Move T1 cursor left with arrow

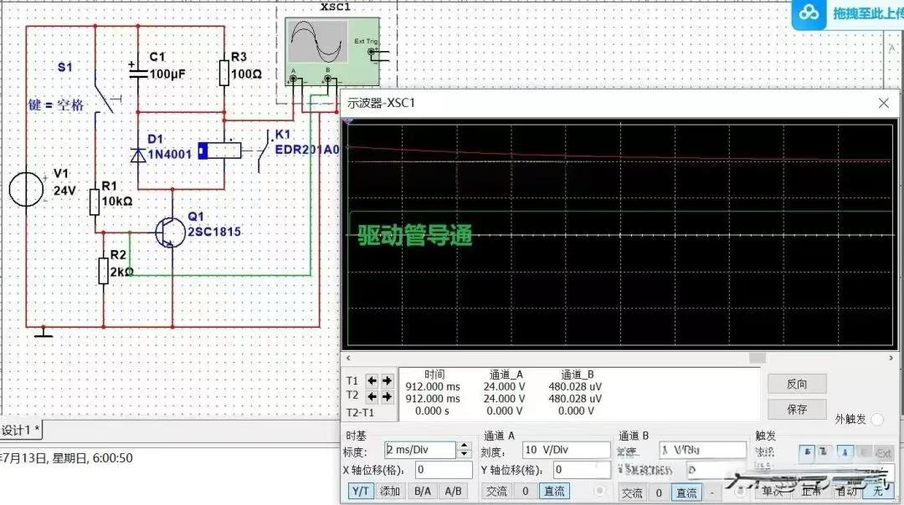372,380
